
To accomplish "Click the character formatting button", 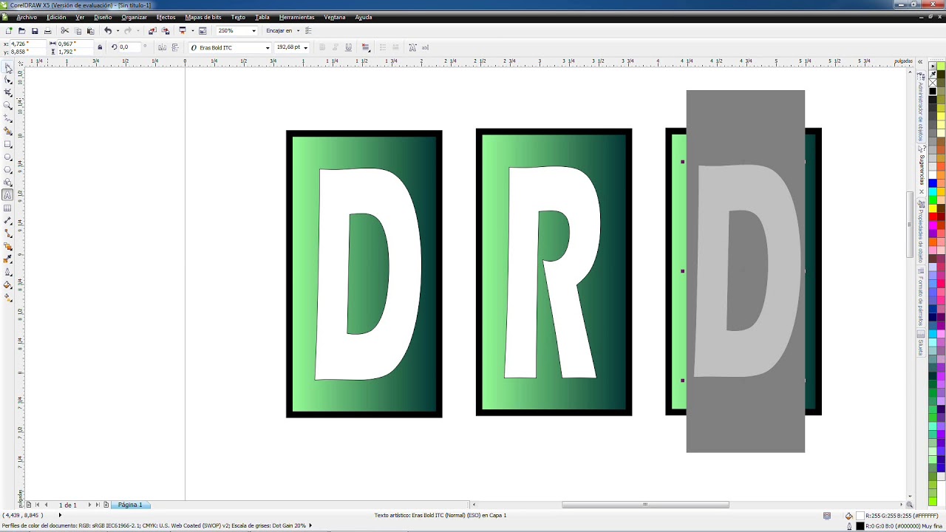I will click(x=412, y=47).
